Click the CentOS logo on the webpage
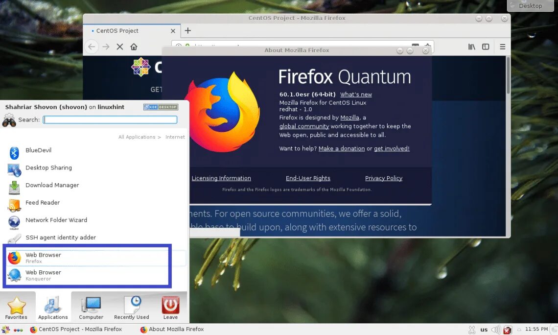The width and height of the screenshot is (558, 335). (141, 67)
